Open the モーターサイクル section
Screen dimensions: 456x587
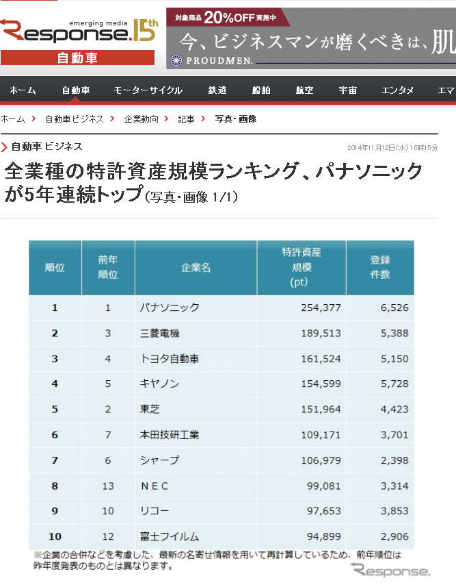[148, 90]
